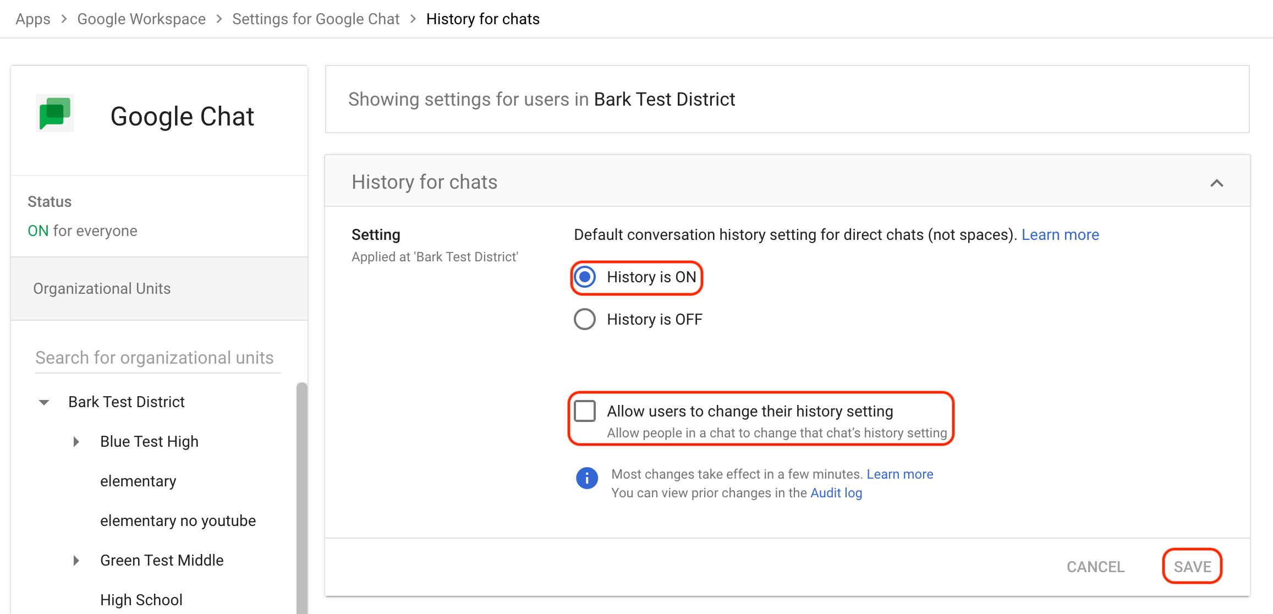Expand the "Green Test Middle" organizational unit
1273x614 pixels.
(75, 560)
